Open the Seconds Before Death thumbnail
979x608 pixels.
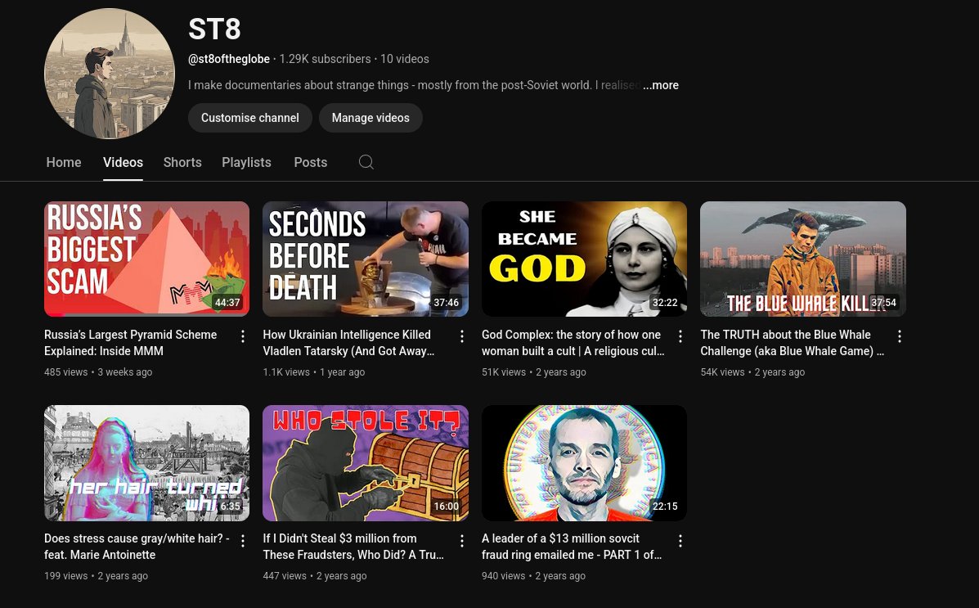pyautogui.click(x=366, y=259)
